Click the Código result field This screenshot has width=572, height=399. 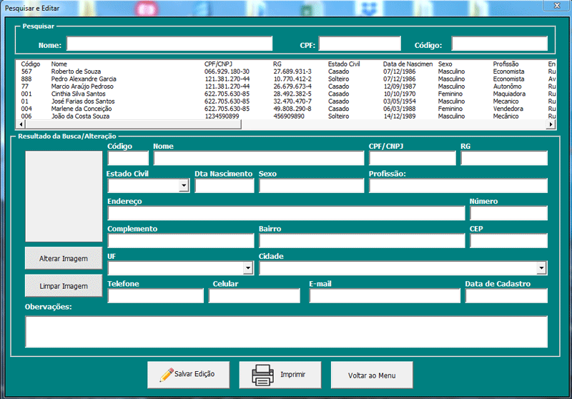[x=128, y=158]
